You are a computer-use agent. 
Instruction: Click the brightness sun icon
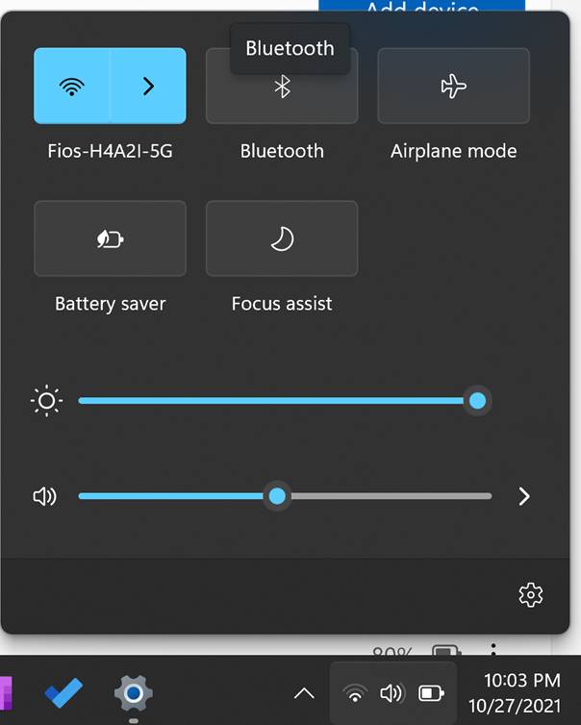pos(46,400)
